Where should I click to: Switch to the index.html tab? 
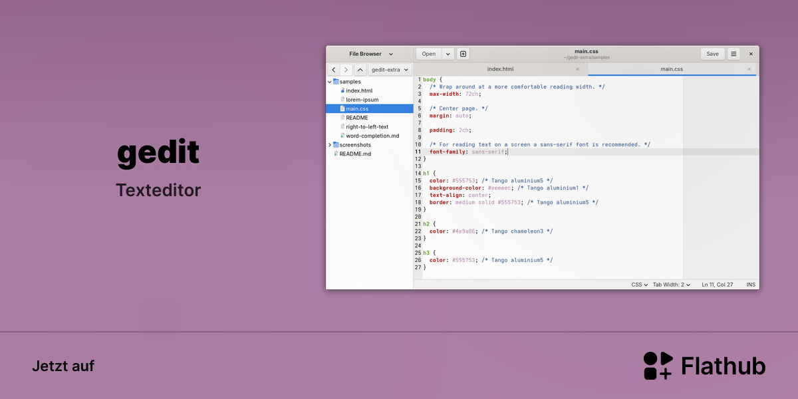(500, 69)
